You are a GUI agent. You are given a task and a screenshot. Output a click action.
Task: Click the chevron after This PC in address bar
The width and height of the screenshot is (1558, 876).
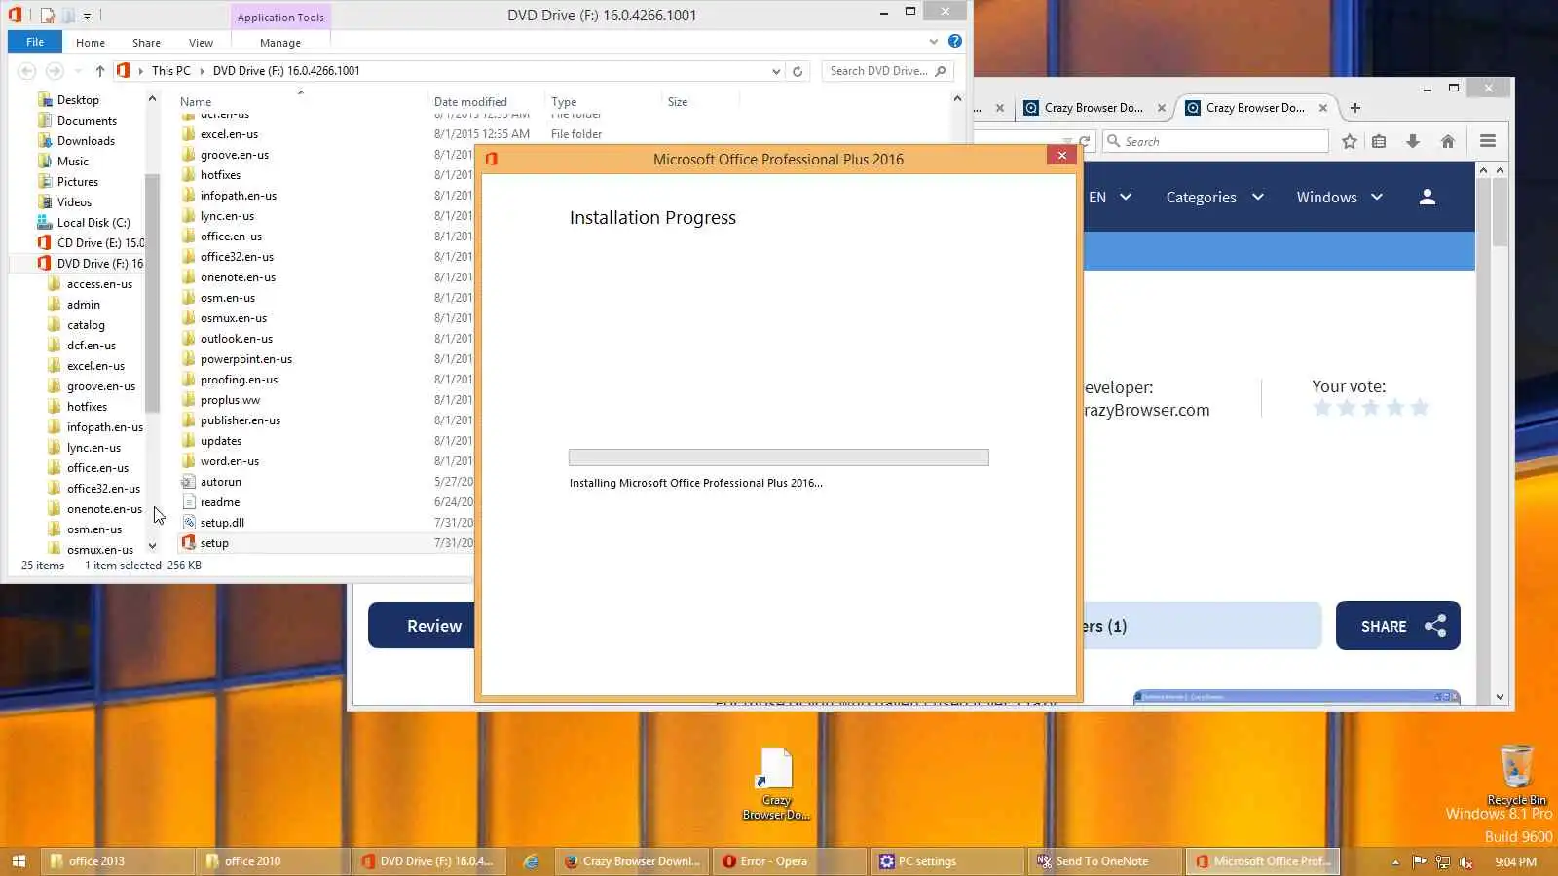click(x=203, y=71)
